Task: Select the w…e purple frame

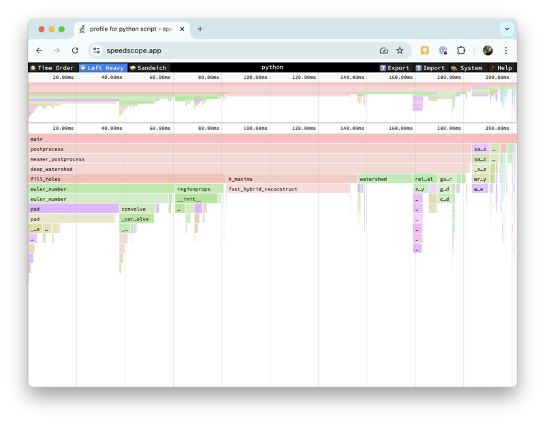Action: 480,189
